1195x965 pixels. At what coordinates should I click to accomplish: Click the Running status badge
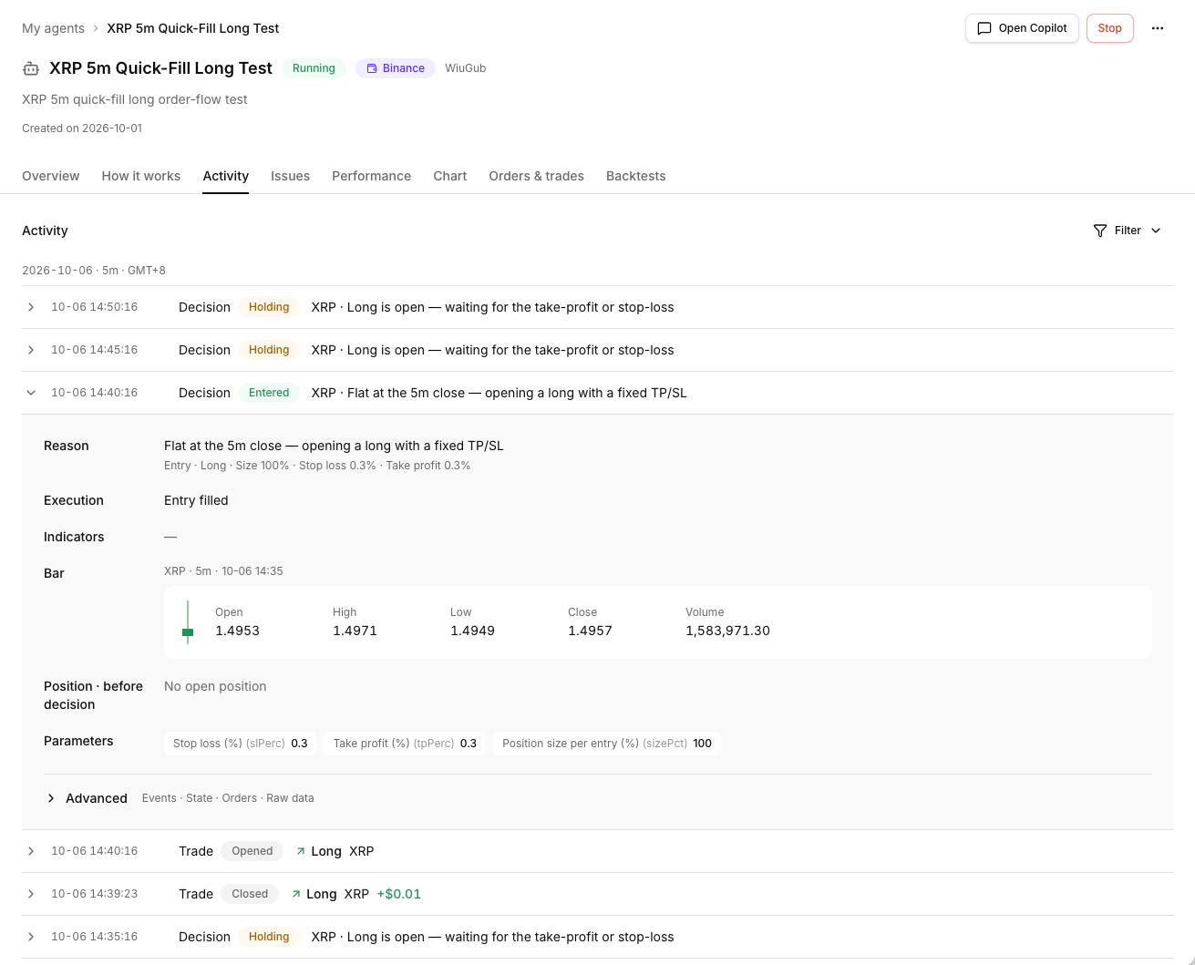(314, 68)
